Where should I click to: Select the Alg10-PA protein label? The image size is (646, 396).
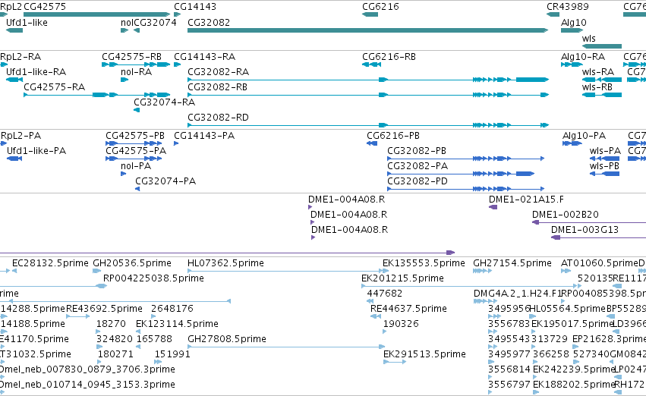pos(585,136)
